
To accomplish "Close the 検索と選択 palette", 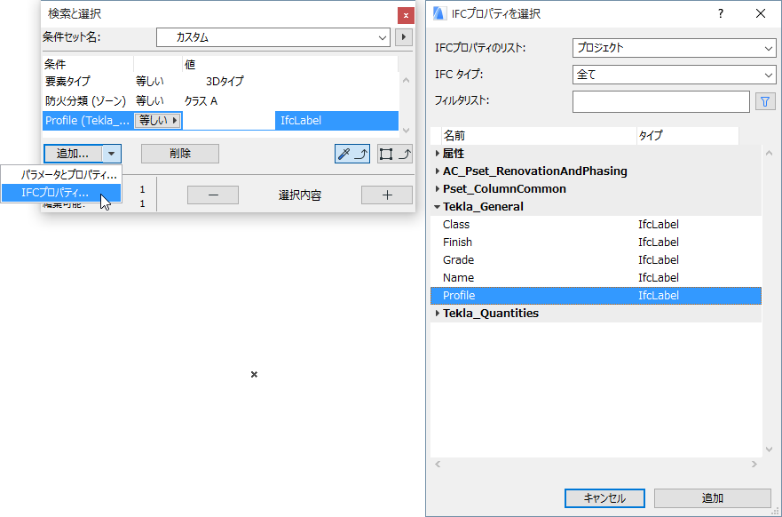I will pyautogui.click(x=406, y=15).
